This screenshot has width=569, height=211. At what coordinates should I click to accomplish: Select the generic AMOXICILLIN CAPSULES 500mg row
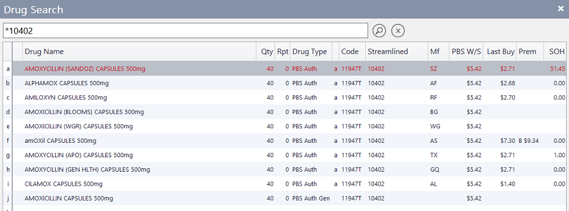click(x=289, y=198)
